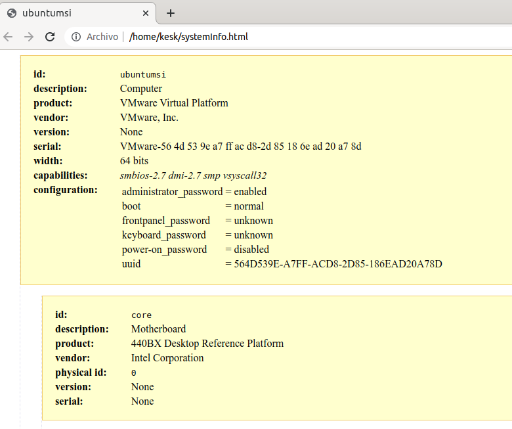The image size is (512, 429).
Task: Click the 'frontpanel_password' configuration key
Action: [166, 221]
